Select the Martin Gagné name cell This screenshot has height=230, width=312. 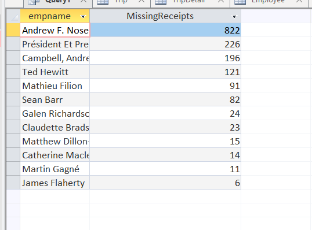(x=55, y=169)
